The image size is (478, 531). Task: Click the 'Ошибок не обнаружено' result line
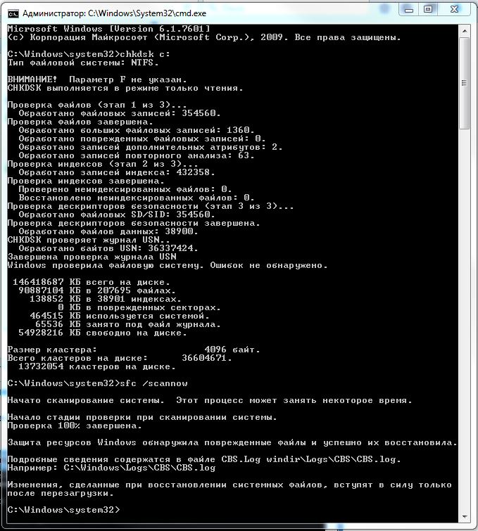click(168, 265)
